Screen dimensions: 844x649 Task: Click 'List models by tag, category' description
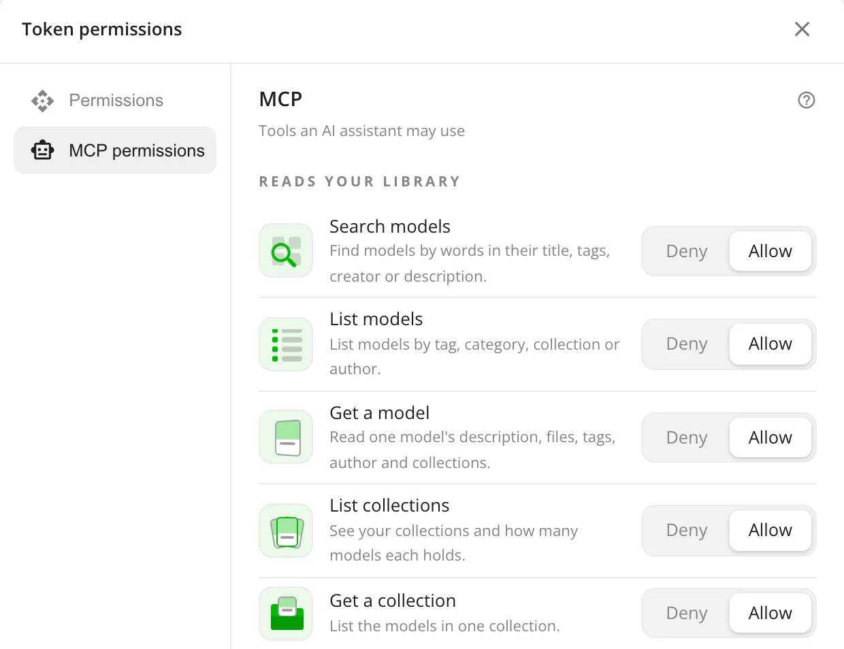(x=474, y=356)
